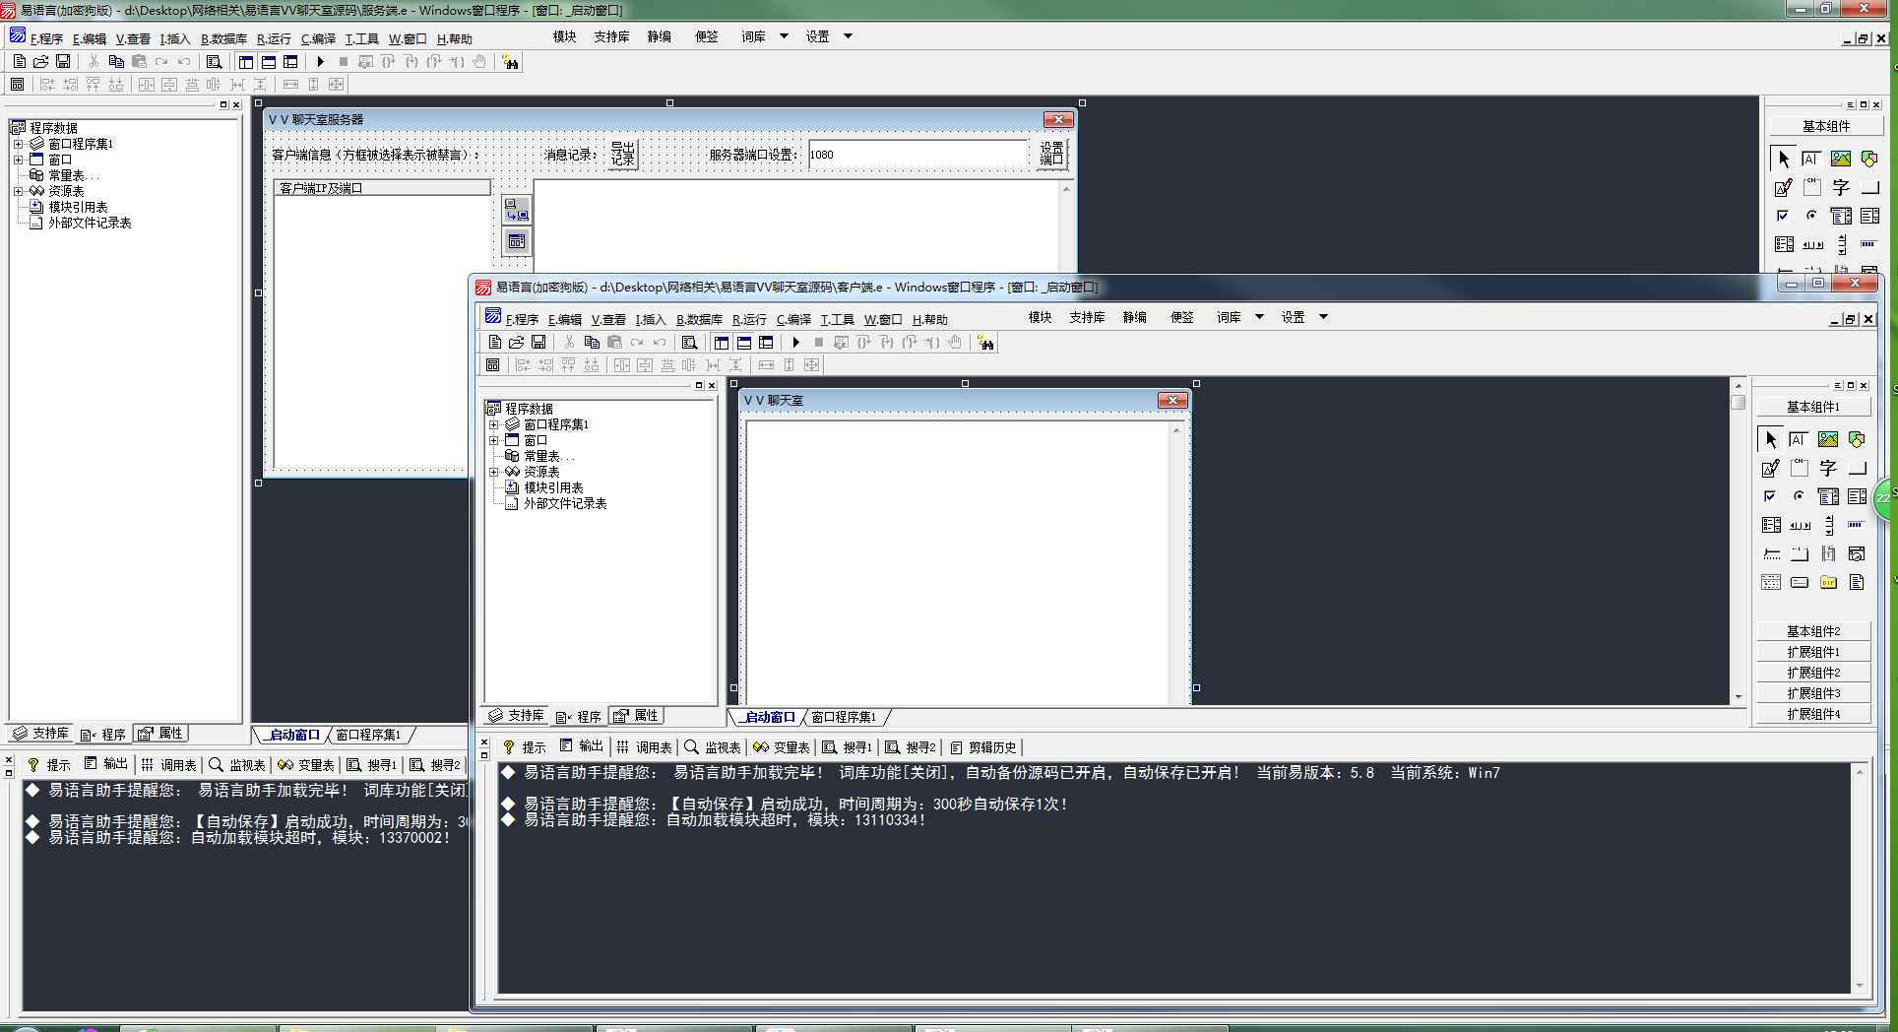Toggle left work panel button in client toolbar
Screen dimensions: 1898x1032
[x=722, y=342]
